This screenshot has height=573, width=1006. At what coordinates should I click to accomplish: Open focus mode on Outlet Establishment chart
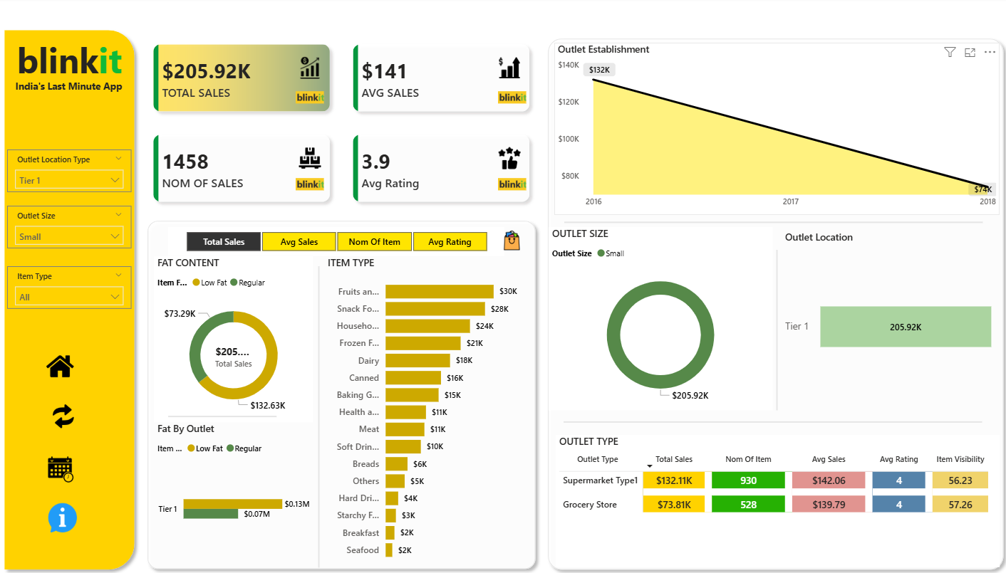[x=970, y=52]
